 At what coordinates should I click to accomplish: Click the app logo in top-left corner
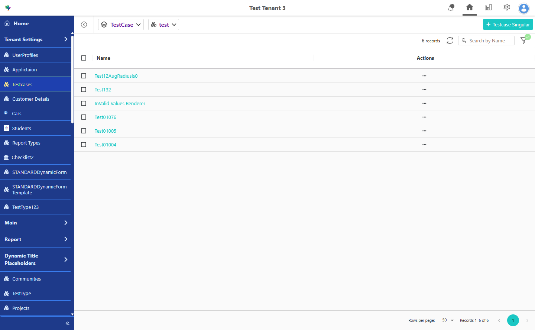pos(8,8)
